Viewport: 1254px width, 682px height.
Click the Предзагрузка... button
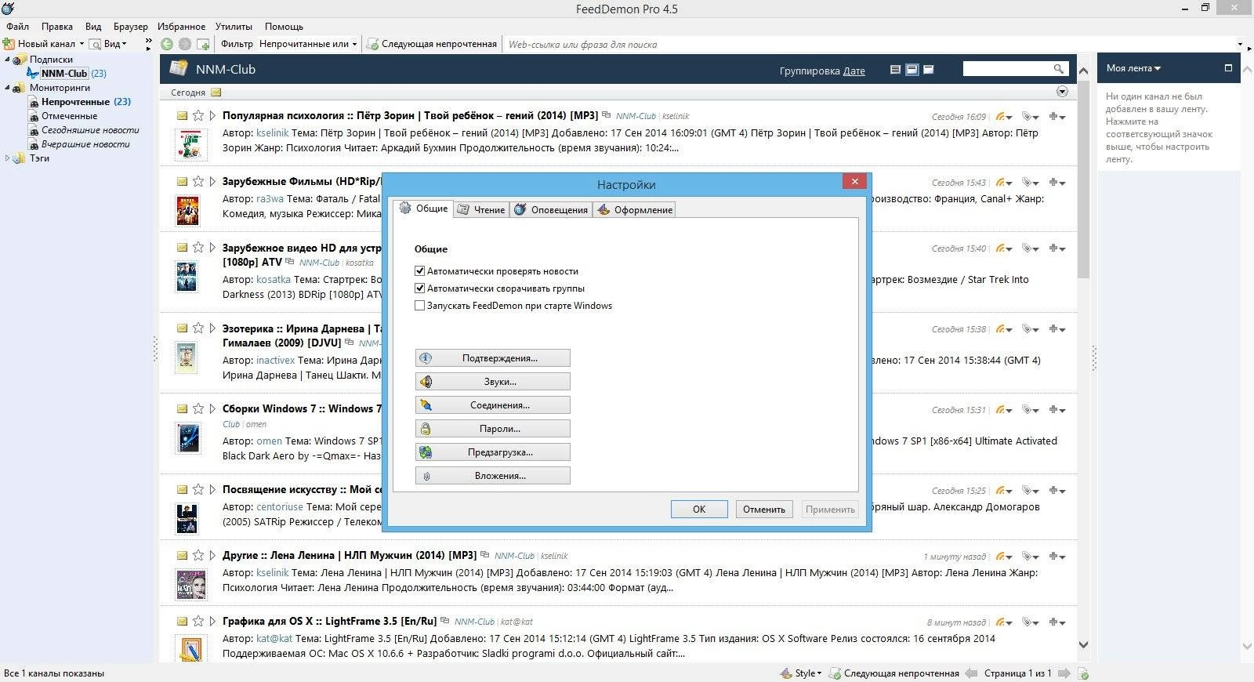pos(492,452)
